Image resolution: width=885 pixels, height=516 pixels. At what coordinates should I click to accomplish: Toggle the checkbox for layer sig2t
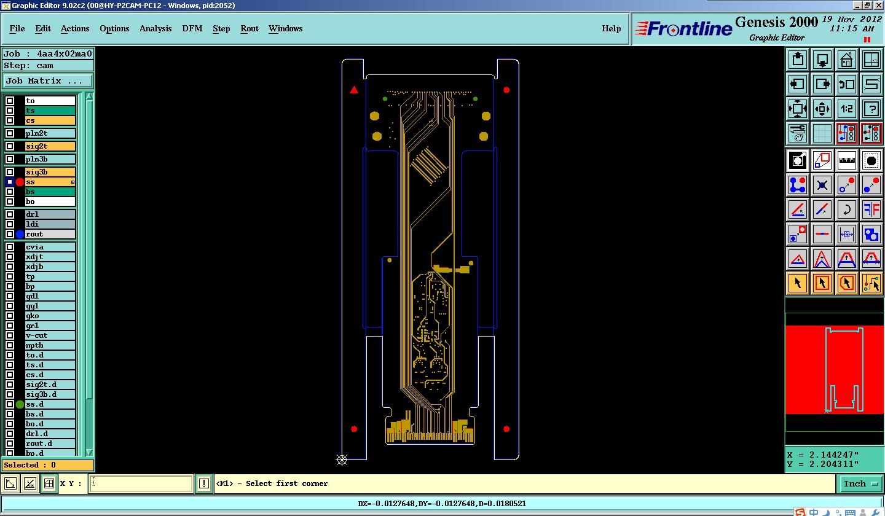[10, 146]
